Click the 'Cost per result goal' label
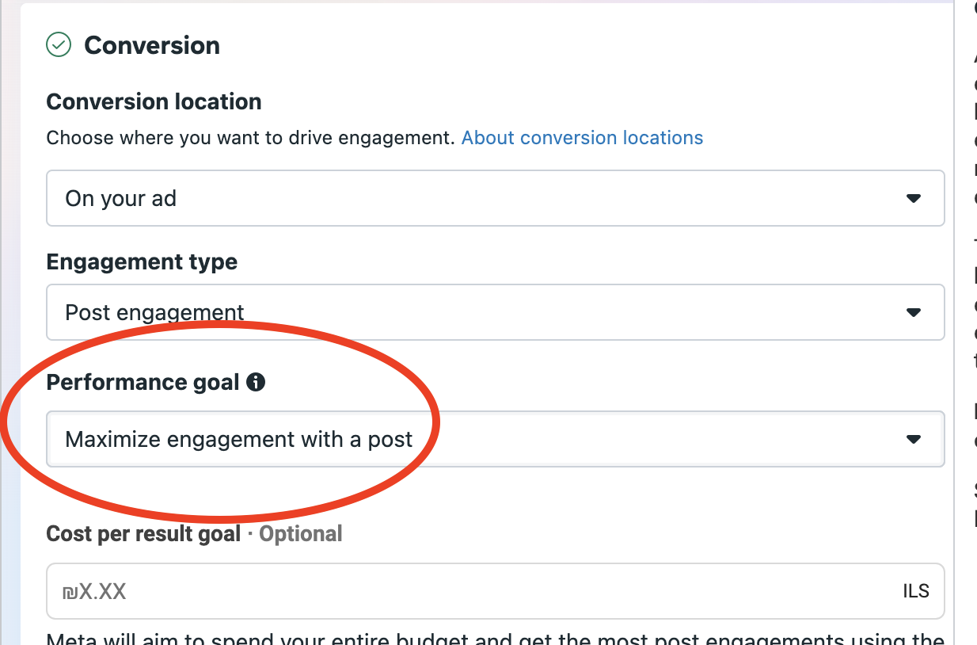This screenshot has height=645, width=977. point(143,534)
